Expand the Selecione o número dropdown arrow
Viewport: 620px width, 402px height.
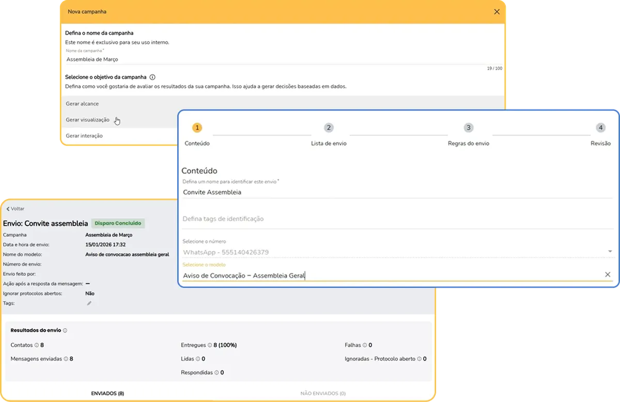(x=610, y=252)
